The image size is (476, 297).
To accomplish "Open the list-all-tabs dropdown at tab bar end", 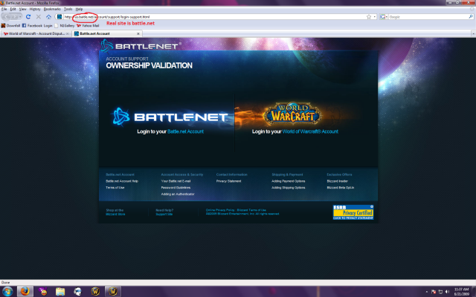I will tap(473, 33).
